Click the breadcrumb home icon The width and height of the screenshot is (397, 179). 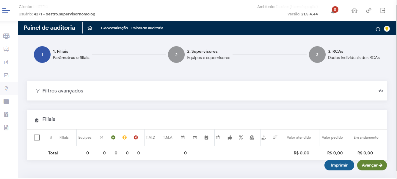click(x=90, y=28)
